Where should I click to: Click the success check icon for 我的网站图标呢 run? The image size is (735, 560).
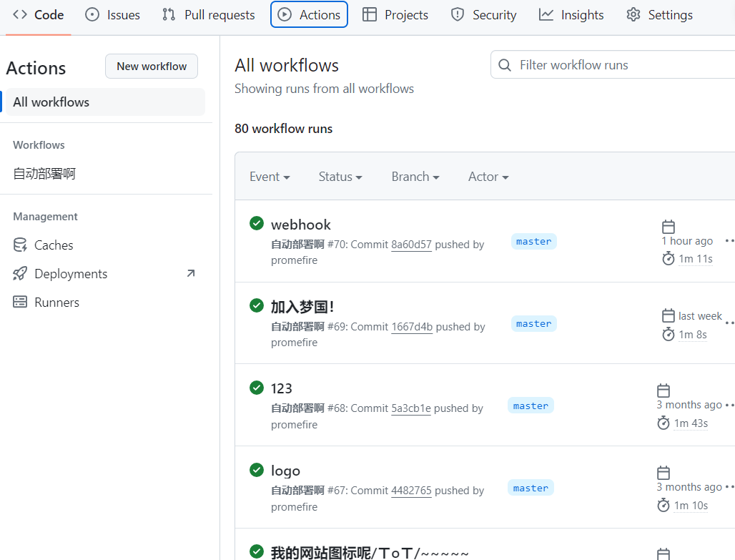(257, 551)
